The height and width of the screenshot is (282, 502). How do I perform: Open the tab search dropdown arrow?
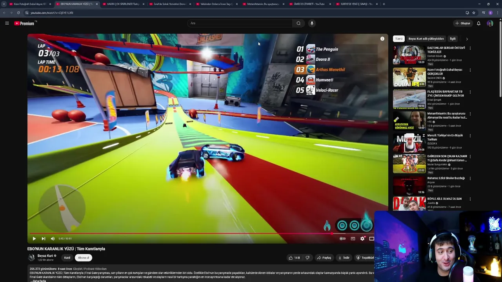pos(4,4)
